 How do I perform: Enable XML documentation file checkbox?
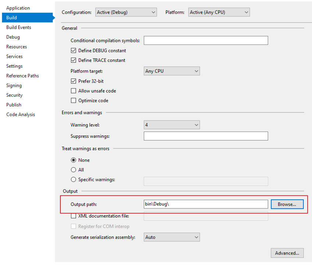[x=74, y=216]
